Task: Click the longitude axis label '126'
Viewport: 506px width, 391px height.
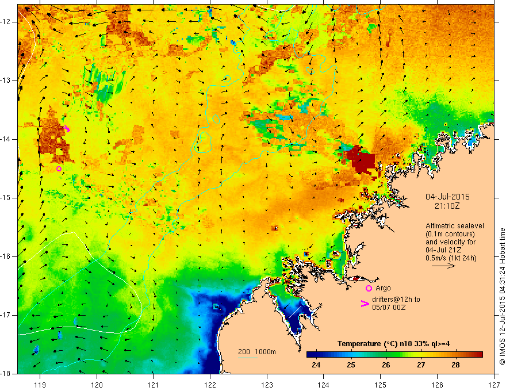Action: coord(437,385)
